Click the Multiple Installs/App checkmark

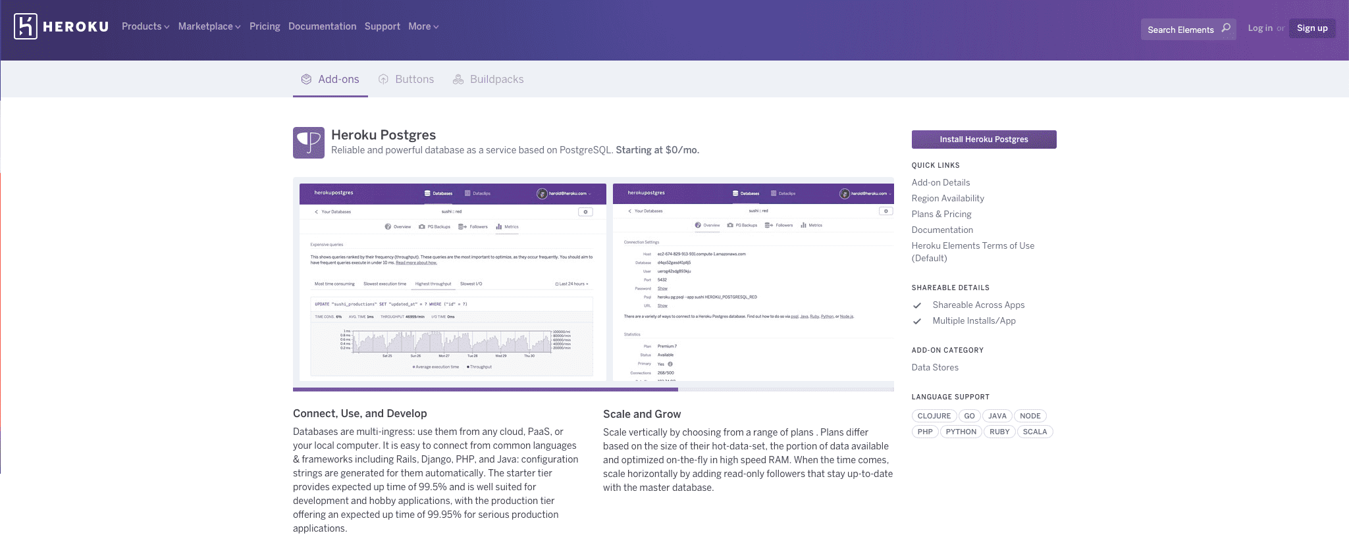click(917, 321)
